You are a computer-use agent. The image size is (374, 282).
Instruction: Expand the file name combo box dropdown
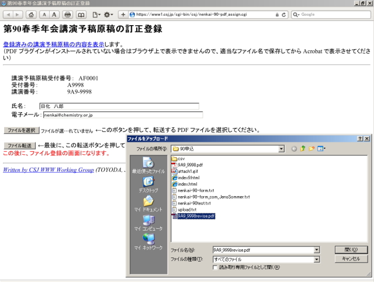point(317,249)
